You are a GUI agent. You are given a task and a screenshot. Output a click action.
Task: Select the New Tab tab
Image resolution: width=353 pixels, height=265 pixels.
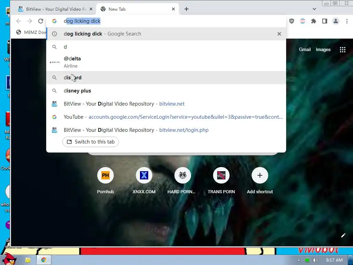pyautogui.click(x=138, y=9)
